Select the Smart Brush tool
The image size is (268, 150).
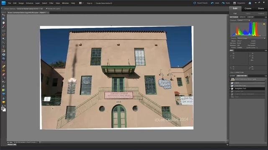click(3, 82)
